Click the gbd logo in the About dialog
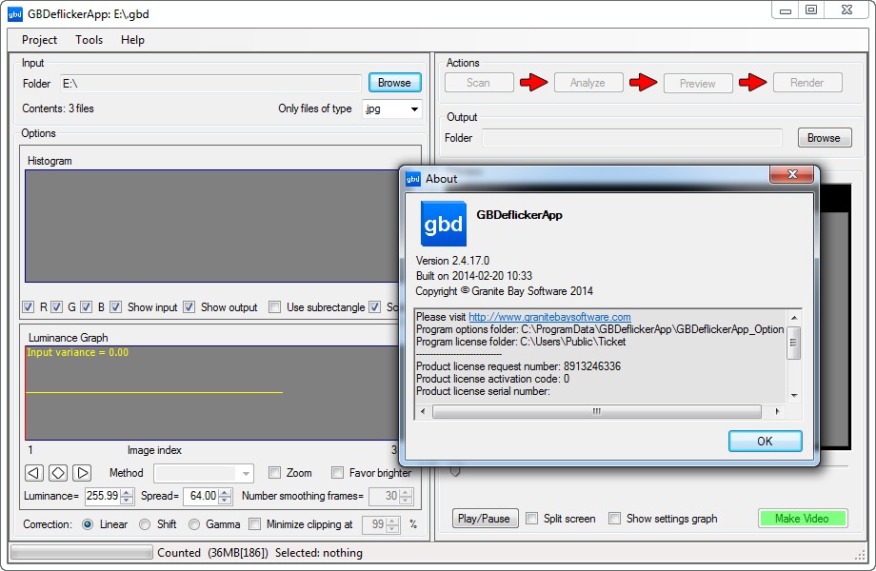 [x=444, y=224]
